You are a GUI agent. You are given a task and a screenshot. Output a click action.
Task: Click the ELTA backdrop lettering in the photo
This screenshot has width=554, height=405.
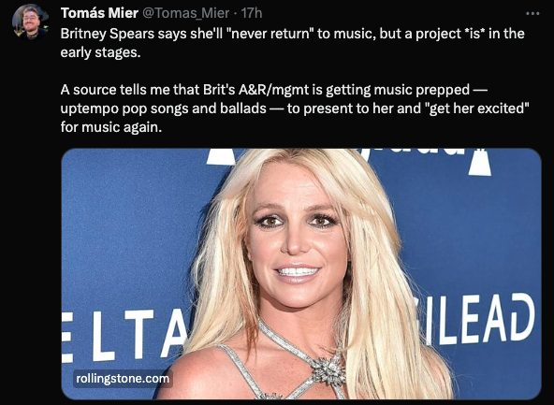coord(124,334)
